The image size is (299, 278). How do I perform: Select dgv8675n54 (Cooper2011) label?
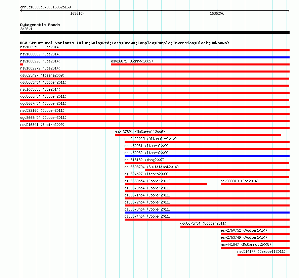[203, 223]
